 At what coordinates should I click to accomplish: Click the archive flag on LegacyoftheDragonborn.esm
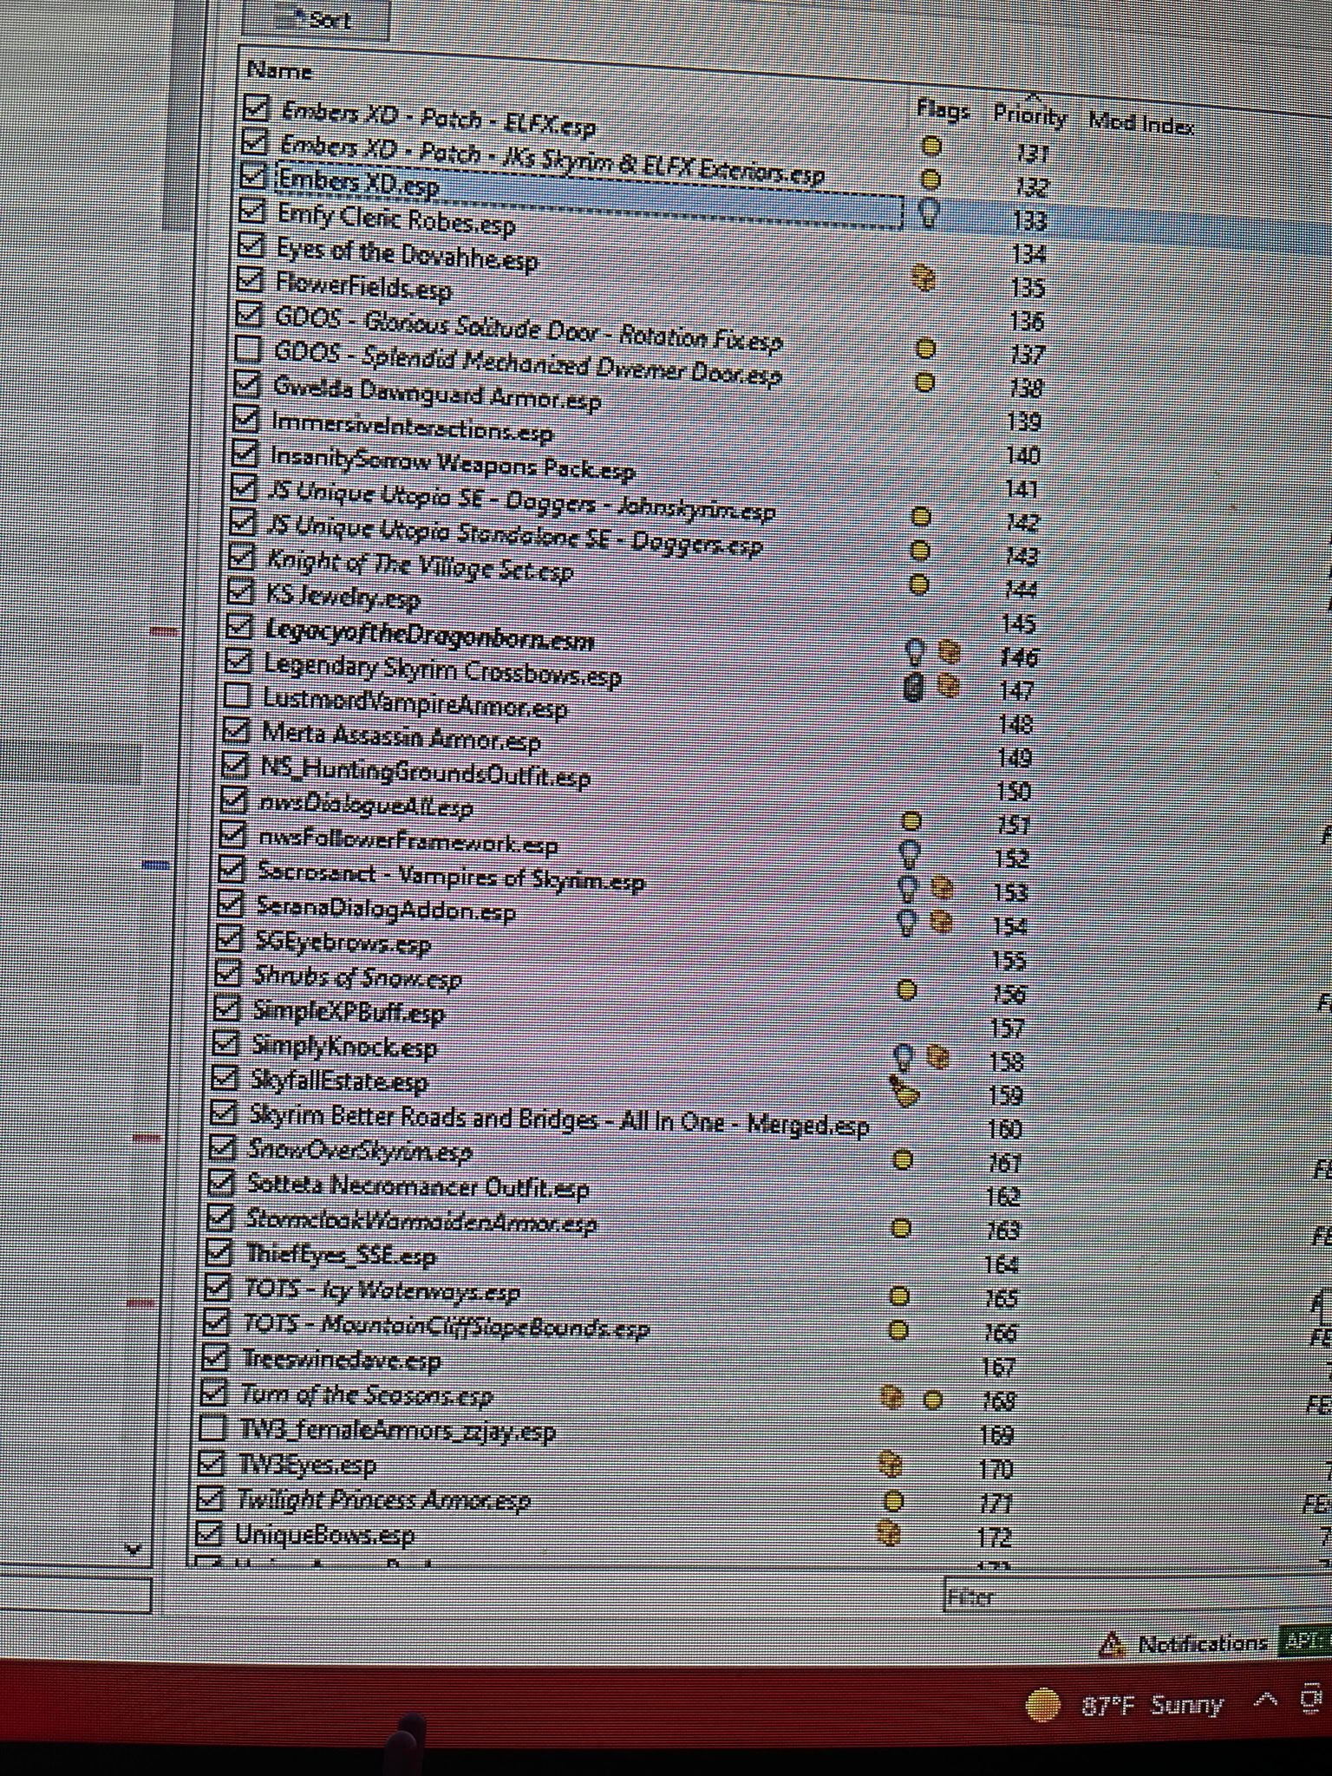(x=950, y=652)
